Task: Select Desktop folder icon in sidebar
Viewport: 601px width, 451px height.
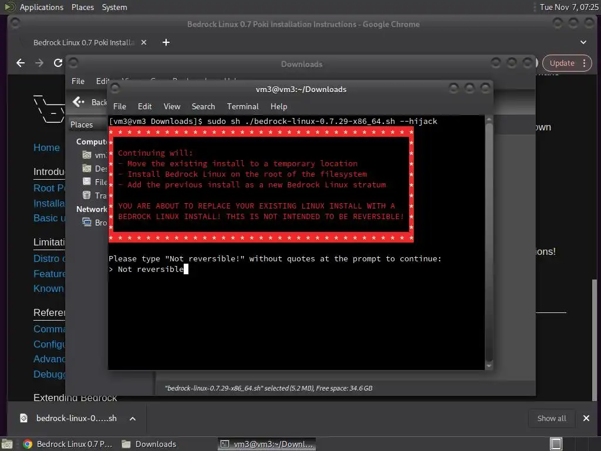Action: 87,169
